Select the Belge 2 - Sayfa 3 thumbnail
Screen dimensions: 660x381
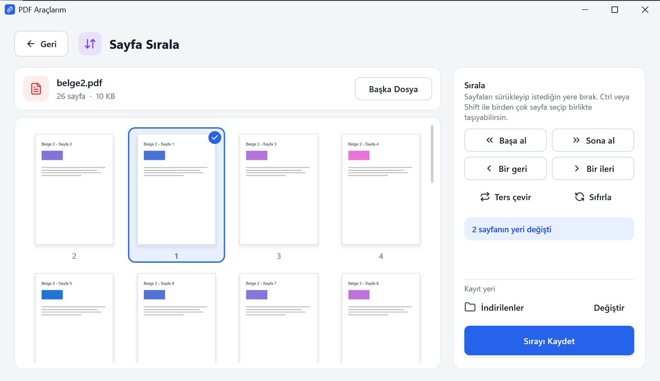pyautogui.click(x=279, y=189)
